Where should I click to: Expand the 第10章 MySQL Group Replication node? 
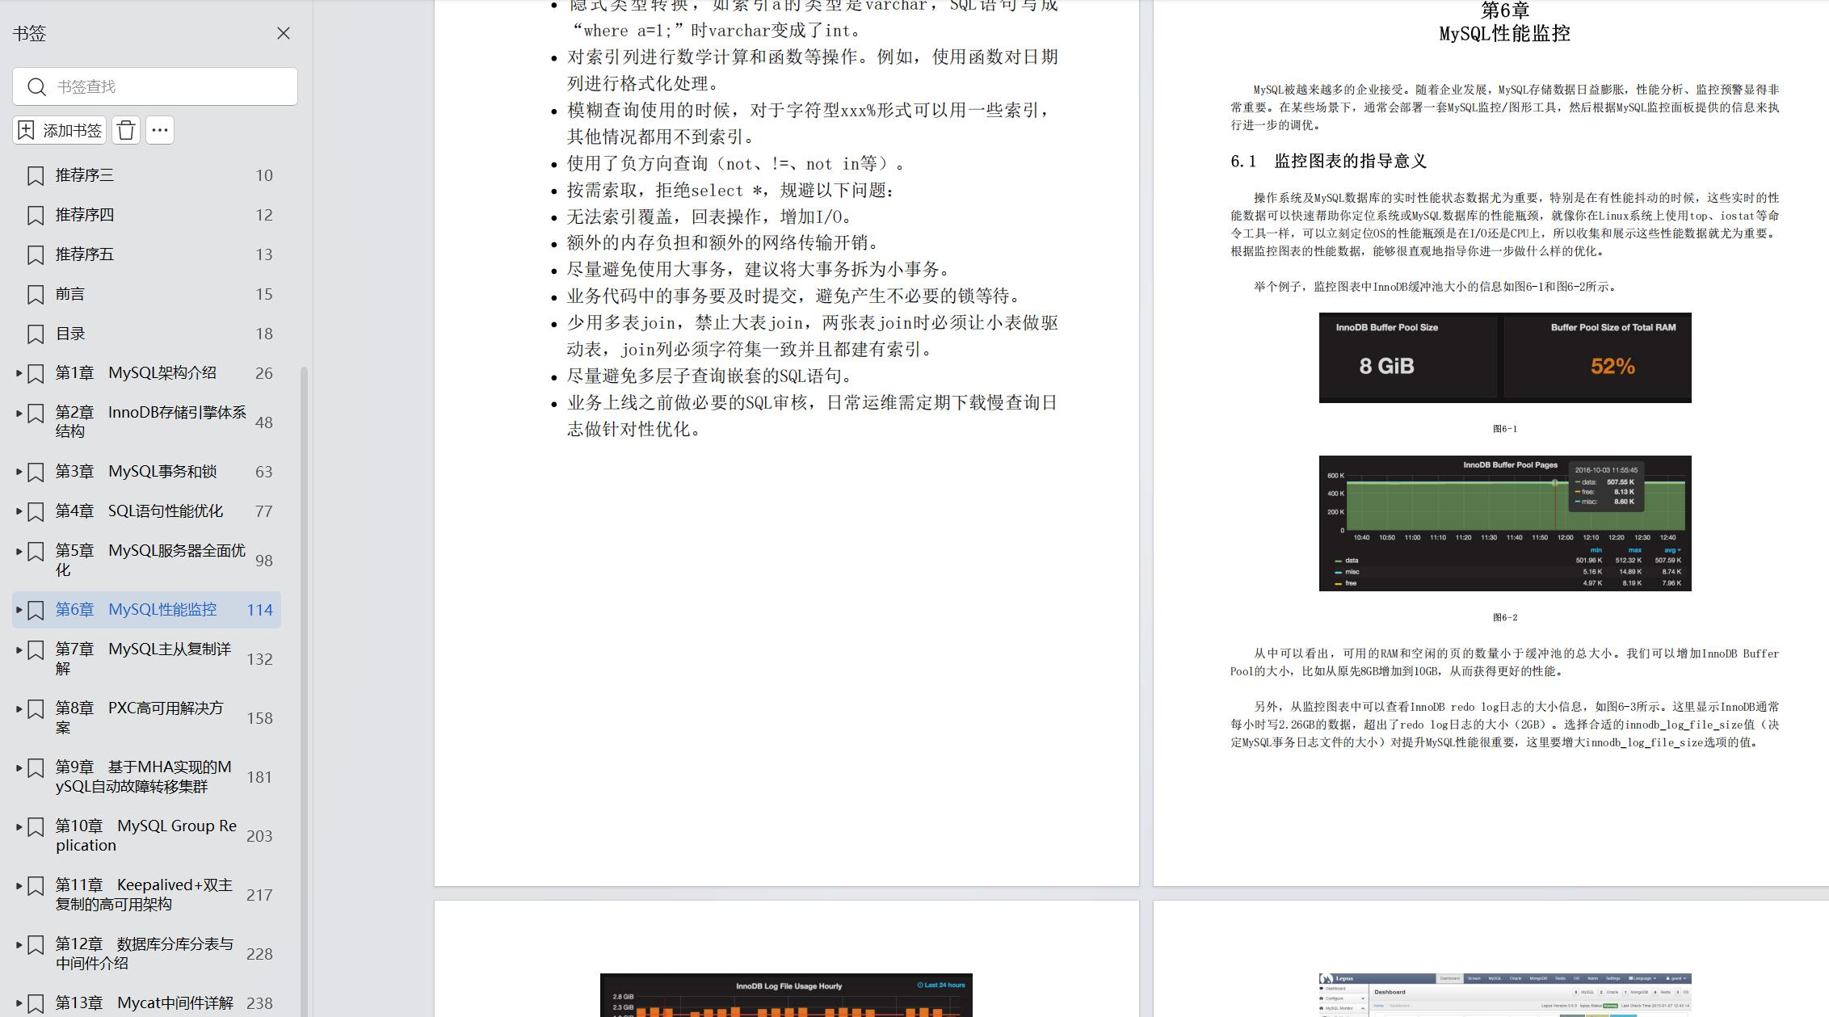[x=19, y=826]
